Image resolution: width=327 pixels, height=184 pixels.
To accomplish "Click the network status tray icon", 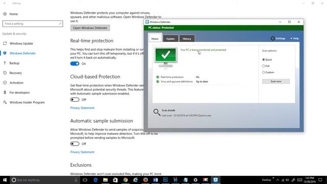I will tap(283, 180).
